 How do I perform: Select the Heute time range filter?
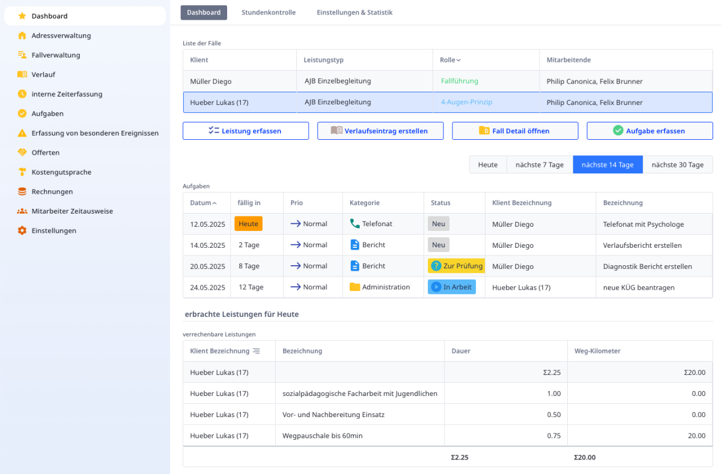tap(488, 165)
